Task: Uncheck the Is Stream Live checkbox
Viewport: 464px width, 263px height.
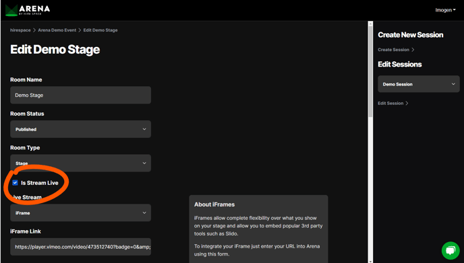Action: coord(15,183)
